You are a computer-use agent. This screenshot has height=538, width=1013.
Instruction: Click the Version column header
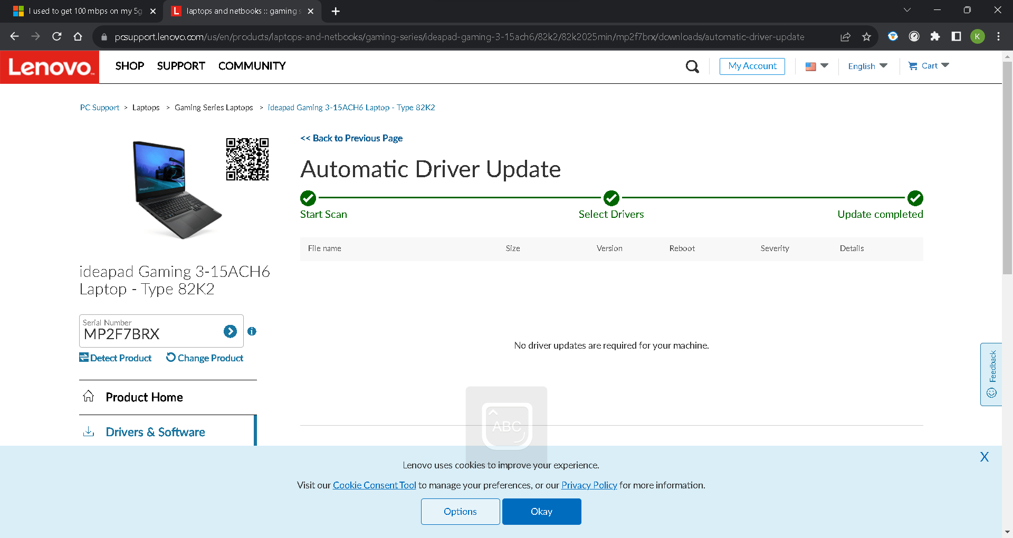click(x=609, y=248)
